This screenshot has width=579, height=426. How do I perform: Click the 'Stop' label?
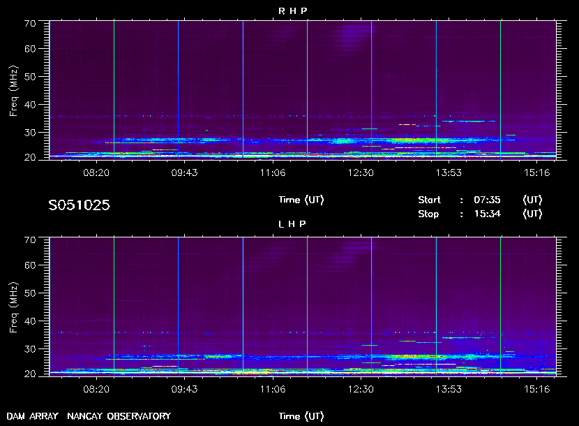point(428,214)
